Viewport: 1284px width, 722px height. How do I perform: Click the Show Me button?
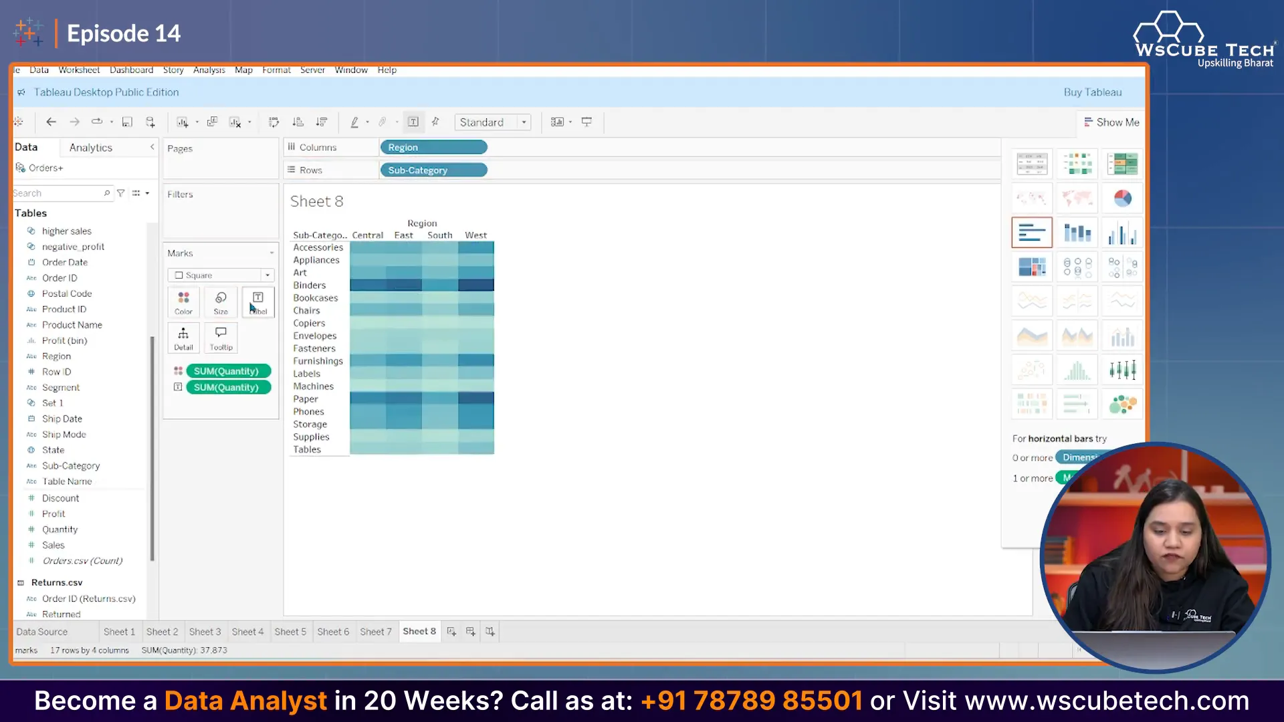point(1111,122)
